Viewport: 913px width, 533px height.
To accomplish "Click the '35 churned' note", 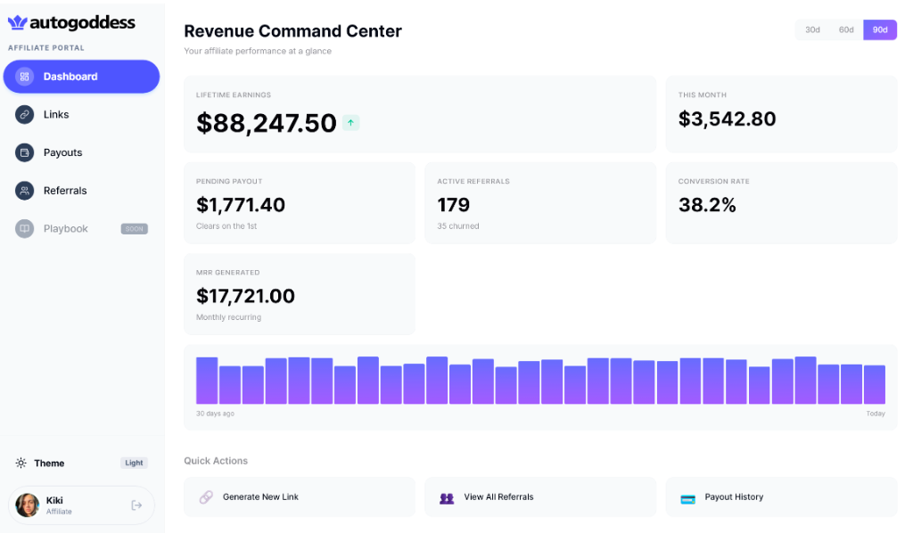I will pyautogui.click(x=458, y=225).
